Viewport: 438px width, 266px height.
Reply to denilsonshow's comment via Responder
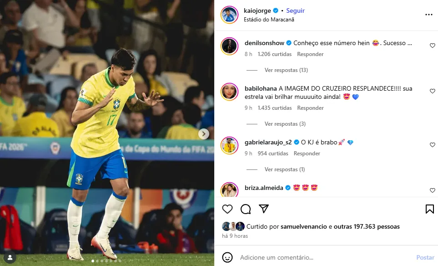(x=310, y=54)
